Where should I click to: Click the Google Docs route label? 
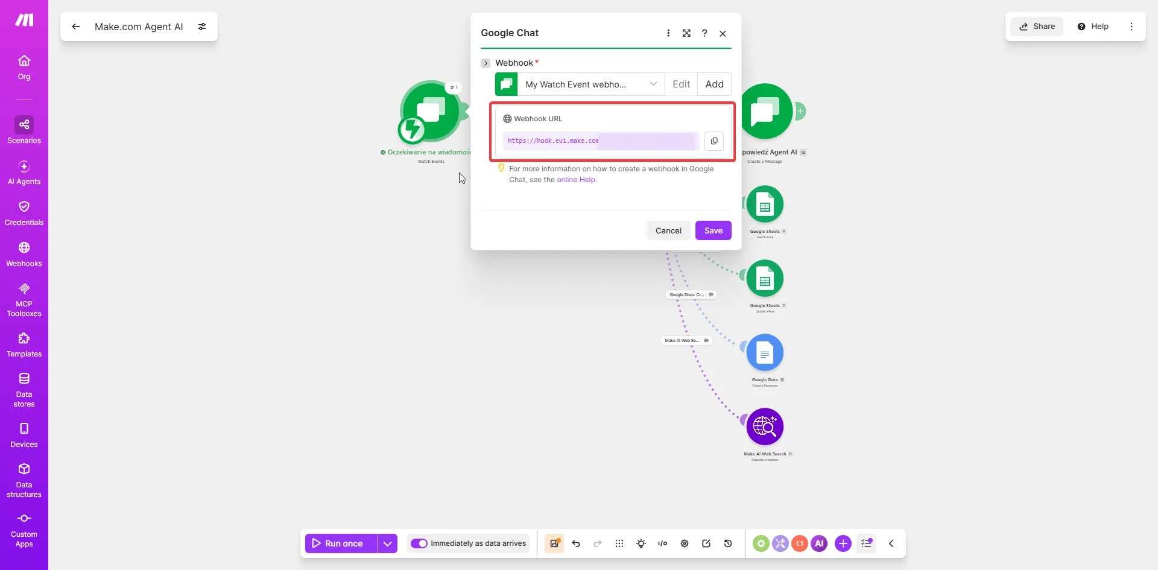point(691,295)
